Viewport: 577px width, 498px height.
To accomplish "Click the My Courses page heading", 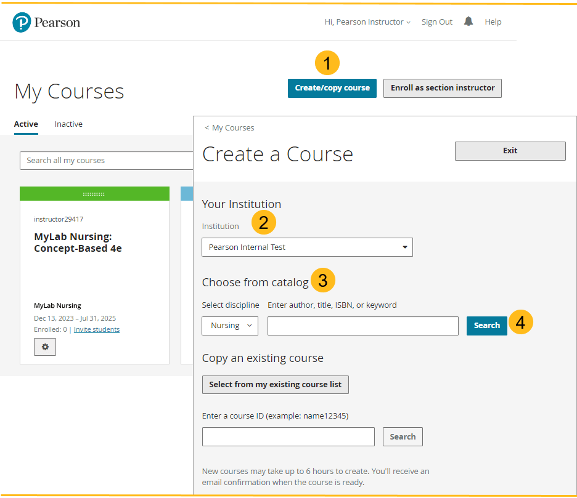I will (x=69, y=91).
